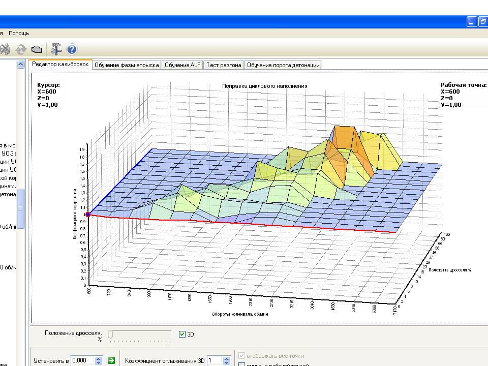Click the restore window button
Viewport: 488px width, 366px height.
[483, 22]
